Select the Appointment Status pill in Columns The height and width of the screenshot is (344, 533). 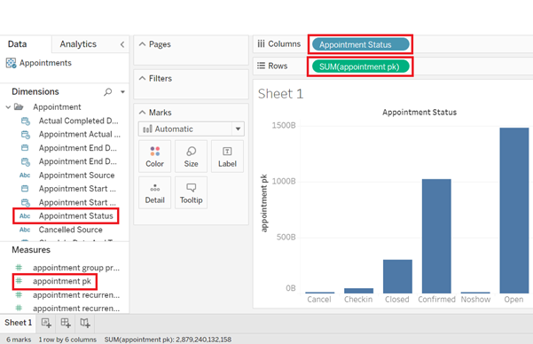[361, 44]
